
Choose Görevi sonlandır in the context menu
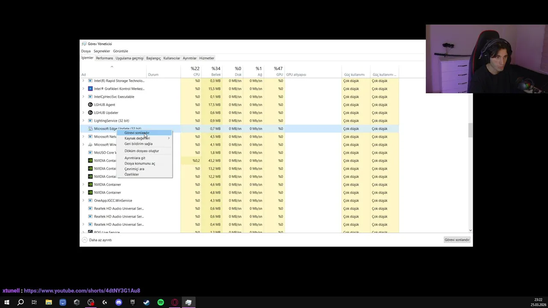[144, 133]
